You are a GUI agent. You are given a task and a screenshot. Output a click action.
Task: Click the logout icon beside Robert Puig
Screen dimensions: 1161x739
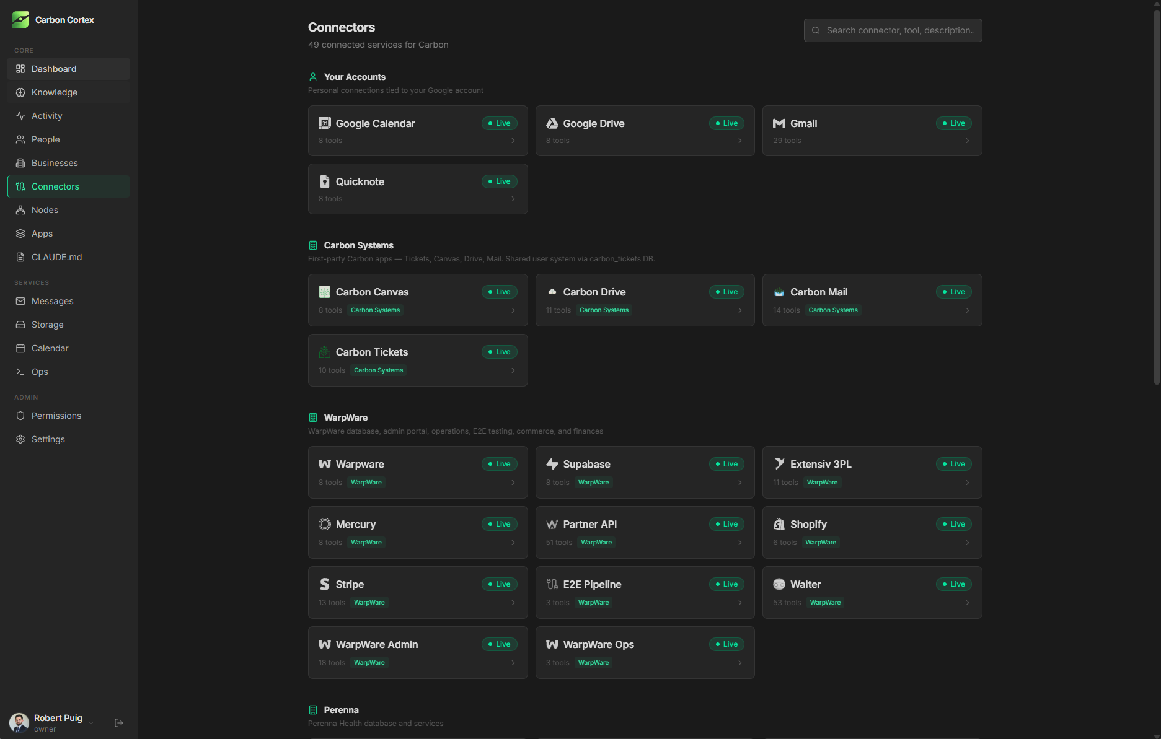click(119, 723)
